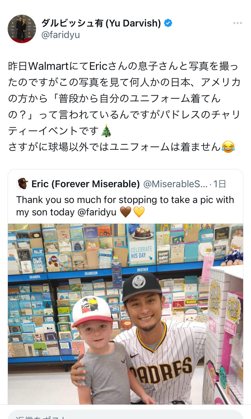Open the @MiserableS... handle in quoted post

pyautogui.click(x=175, y=184)
